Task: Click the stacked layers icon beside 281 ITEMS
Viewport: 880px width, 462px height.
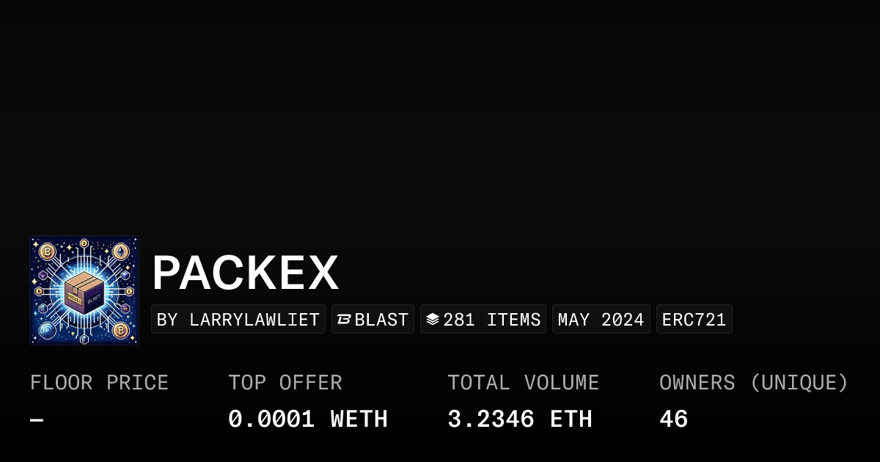Action: (433, 320)
